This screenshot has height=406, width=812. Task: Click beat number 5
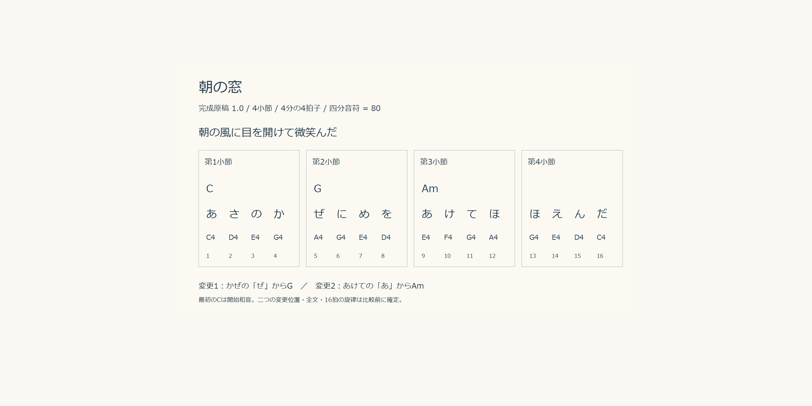316,256
